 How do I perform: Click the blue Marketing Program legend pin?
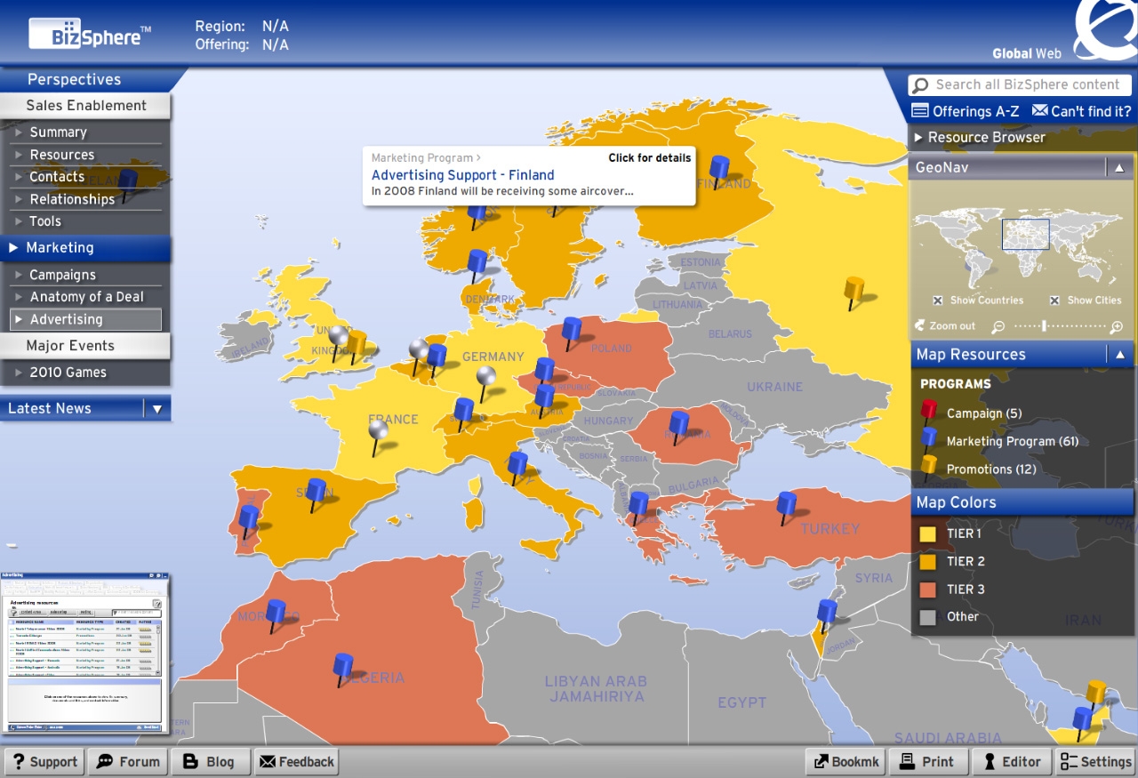929,439
